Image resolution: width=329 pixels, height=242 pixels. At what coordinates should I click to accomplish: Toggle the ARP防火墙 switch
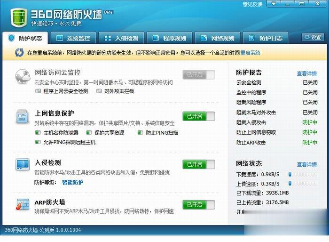coord(199,205)
